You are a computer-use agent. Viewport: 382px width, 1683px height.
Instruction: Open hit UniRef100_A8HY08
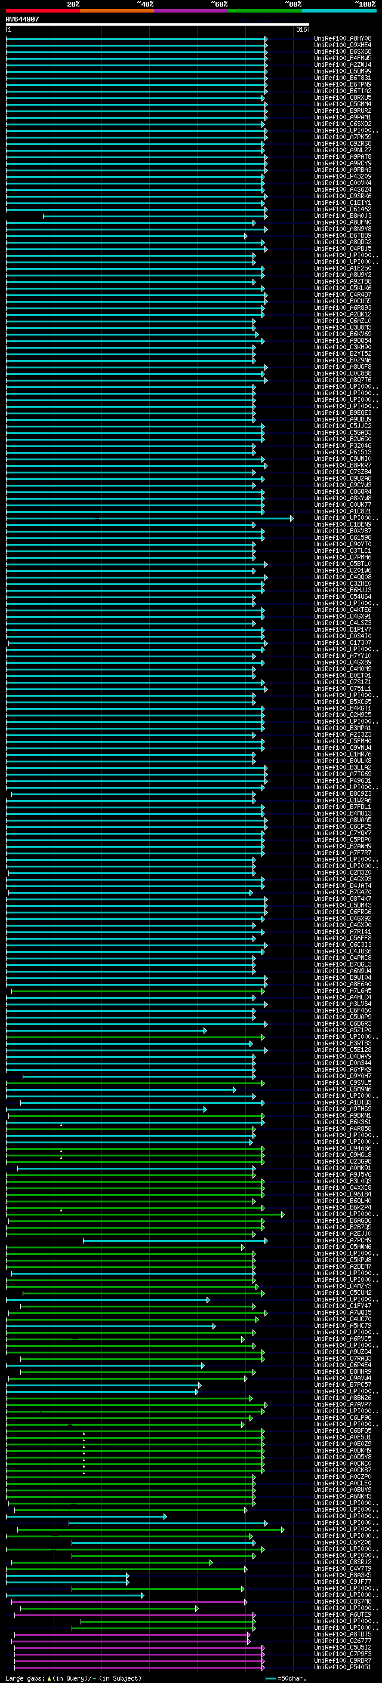pyautogui.click(x=343, y=39)
